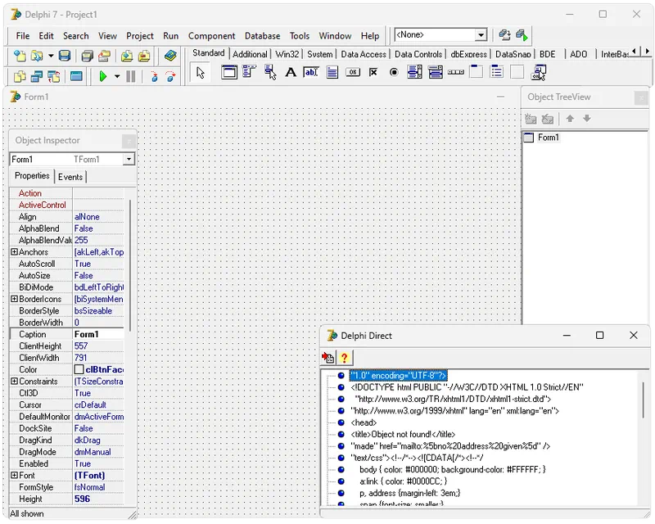Click the question mark icon in Delphi Direct
This screenshot has height=524, width=655.
click(x=344, y=358)
